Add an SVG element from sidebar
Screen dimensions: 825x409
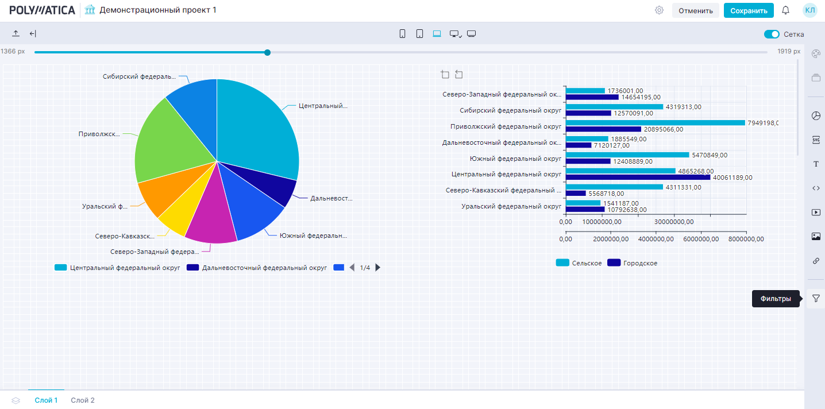pyautogui.click(x=816, y=140)
